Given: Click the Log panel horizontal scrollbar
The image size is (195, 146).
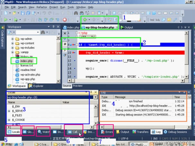Looking at the screenshot, I should [x=146, y=127].
